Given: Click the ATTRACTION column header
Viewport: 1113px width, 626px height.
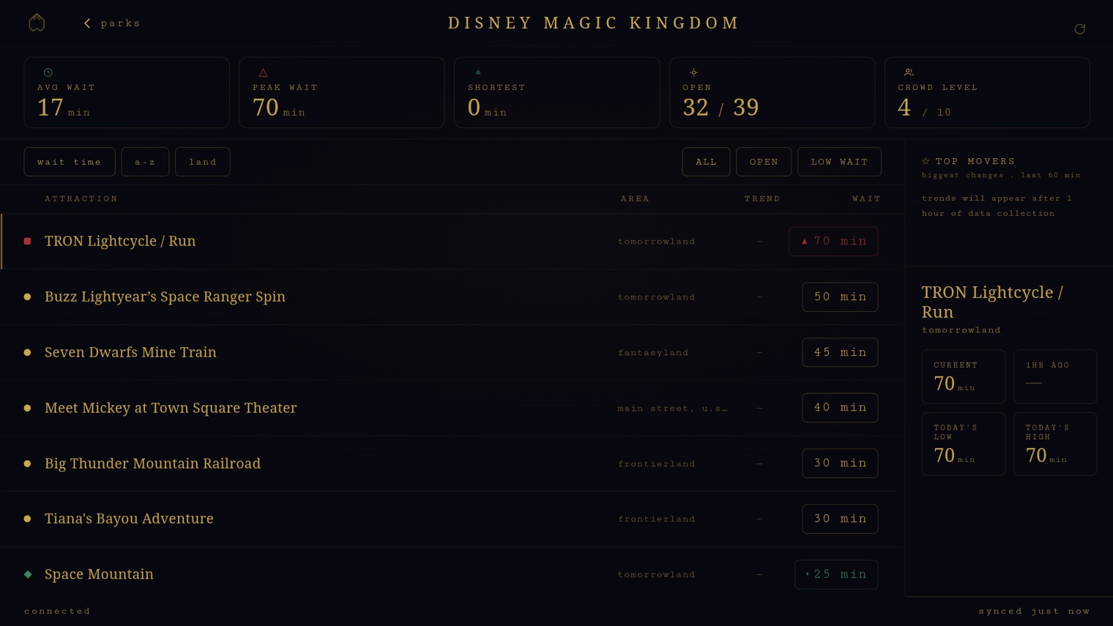Looking at the screenshot, I should tap(81, 198).
